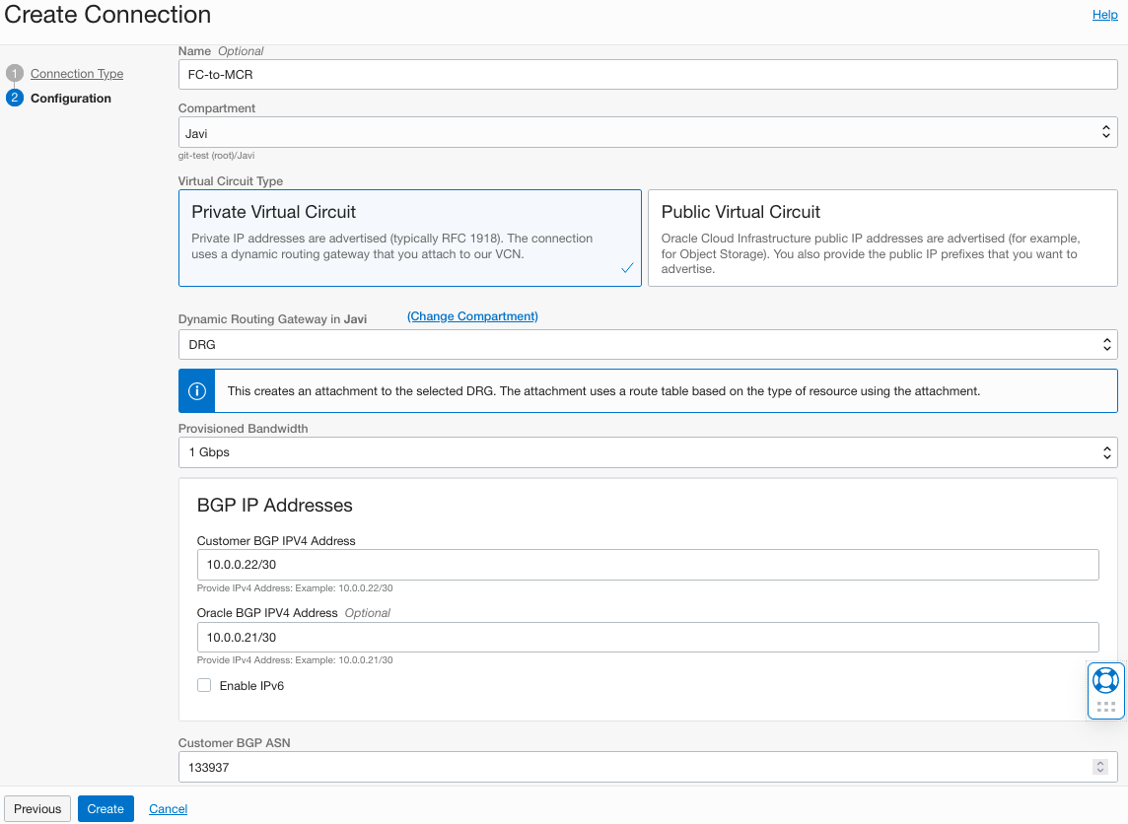Click the grid dots below support icon
This screenshot has height=824, width=1128.
coord(1105,707)
